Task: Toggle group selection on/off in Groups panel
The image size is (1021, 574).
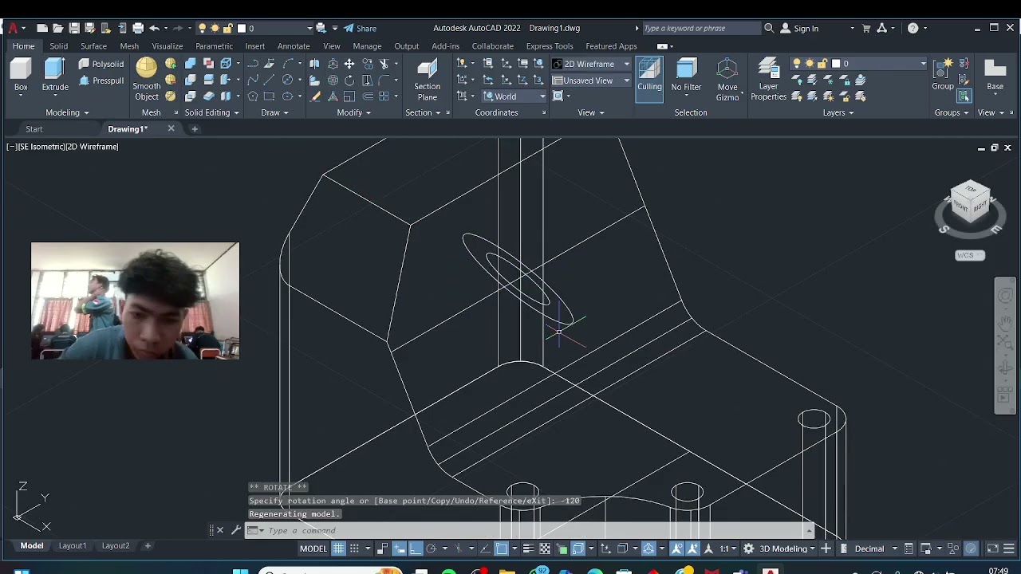Action: (x=964, y=96)
